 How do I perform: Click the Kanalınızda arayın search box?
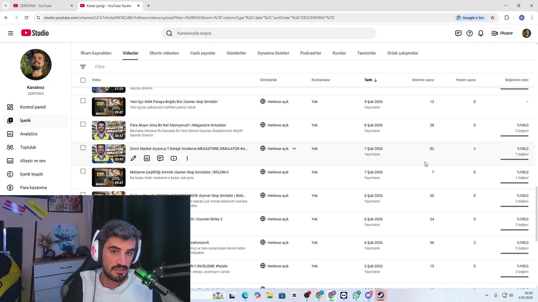269,33
